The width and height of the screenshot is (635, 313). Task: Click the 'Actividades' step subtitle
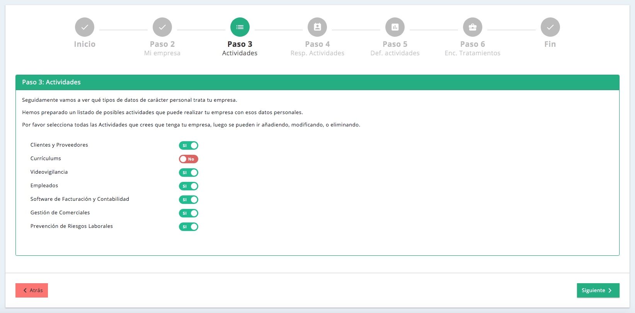coord(240,53)
